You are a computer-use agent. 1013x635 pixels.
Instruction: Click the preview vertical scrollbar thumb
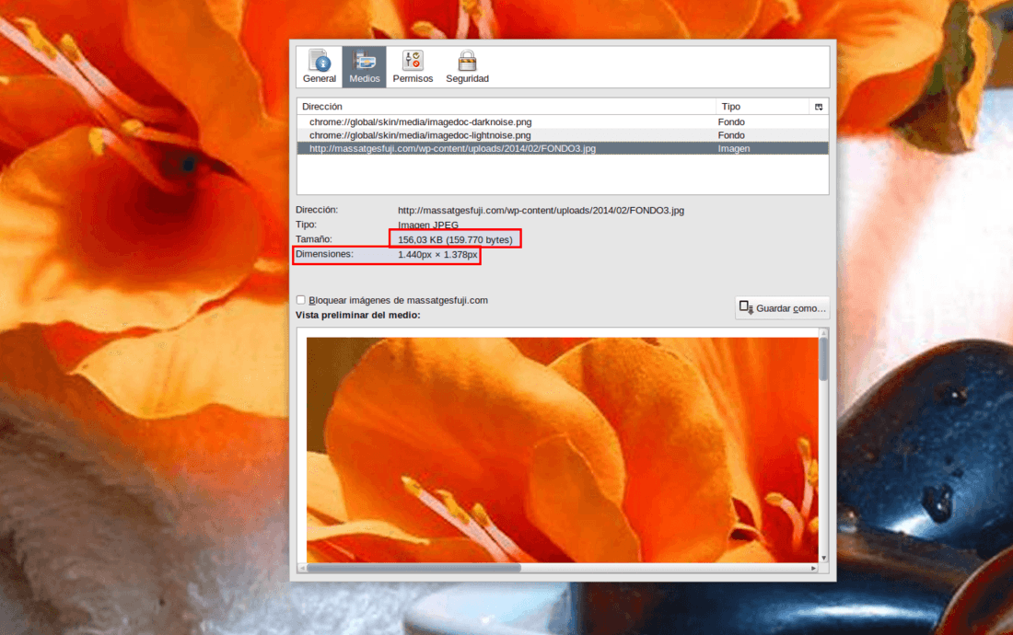point(823,359)
